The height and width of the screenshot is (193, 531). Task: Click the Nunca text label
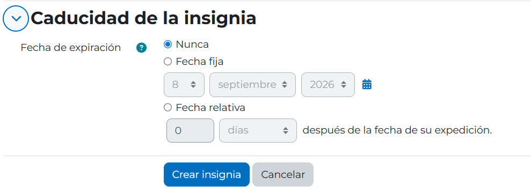pos(192,44)
